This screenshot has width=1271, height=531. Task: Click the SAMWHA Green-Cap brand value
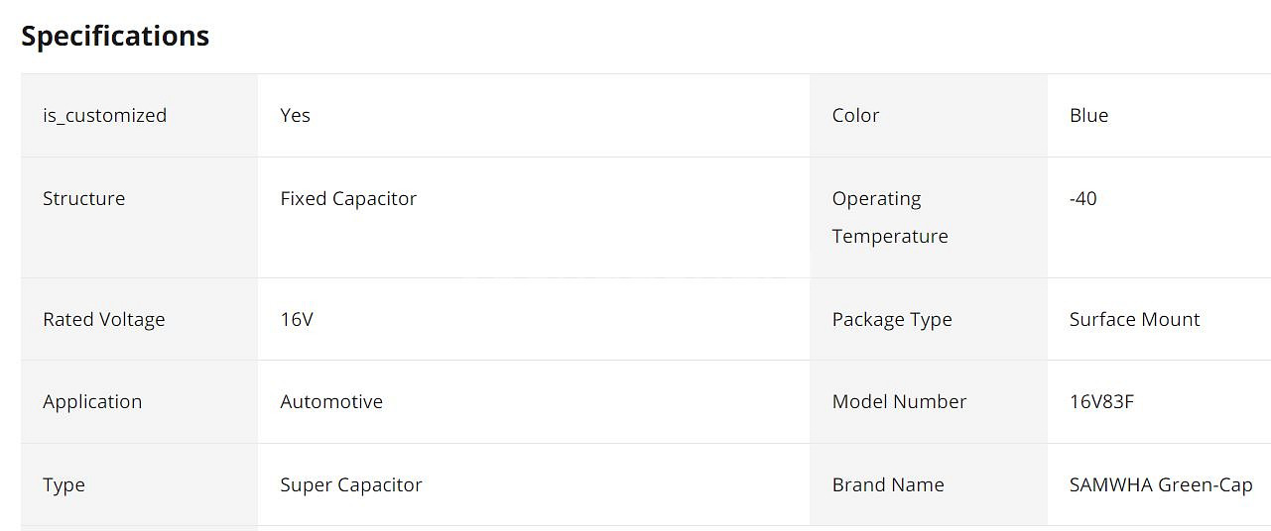click(1161, 484)
